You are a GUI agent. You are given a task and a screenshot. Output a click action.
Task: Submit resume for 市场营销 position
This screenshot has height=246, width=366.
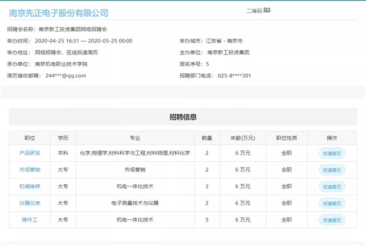pyautogui.click(x=332, y=170)
